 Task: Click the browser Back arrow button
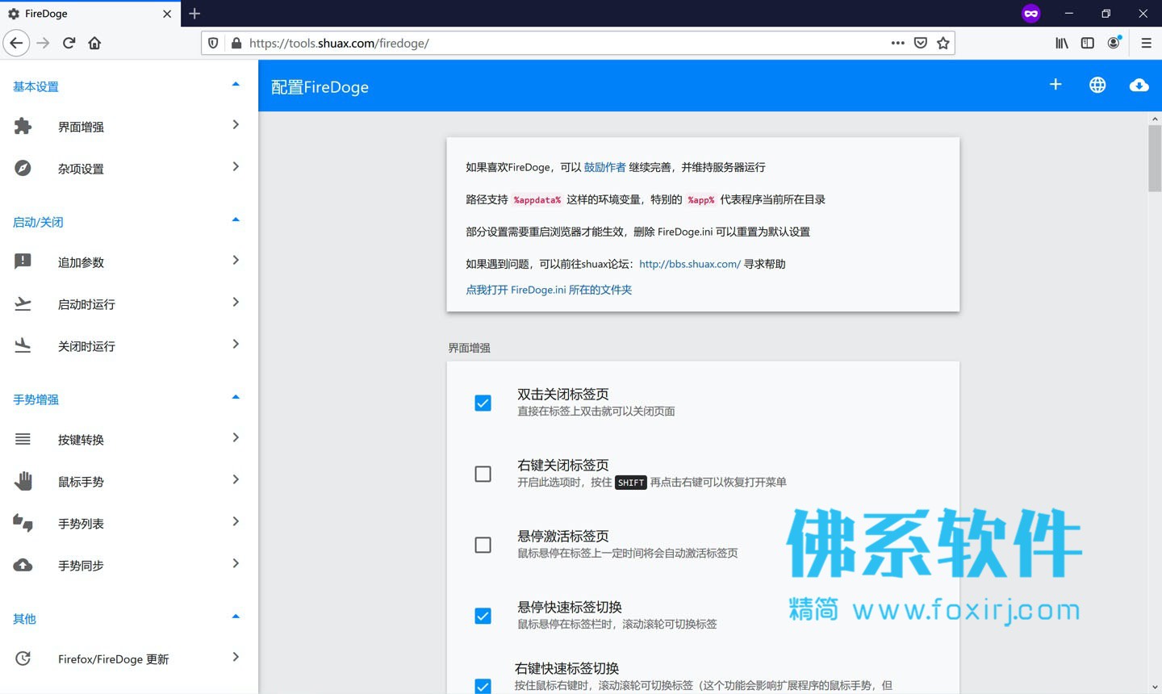[x=16, y=43]
